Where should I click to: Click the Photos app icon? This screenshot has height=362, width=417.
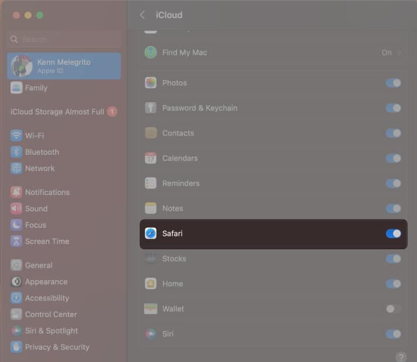click(x=151, y=83)
